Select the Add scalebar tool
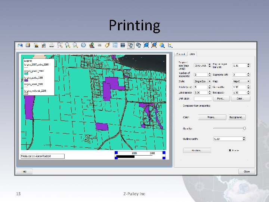269x202 pixels. coord(123,45)
